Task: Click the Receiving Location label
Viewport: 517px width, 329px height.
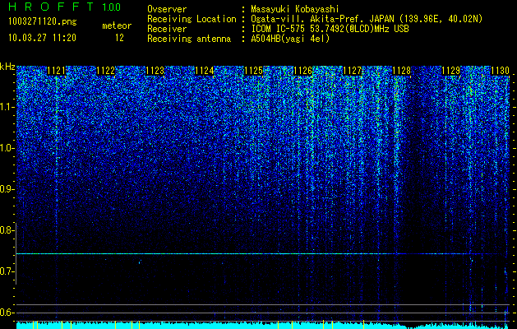Action: coord(192,19)
